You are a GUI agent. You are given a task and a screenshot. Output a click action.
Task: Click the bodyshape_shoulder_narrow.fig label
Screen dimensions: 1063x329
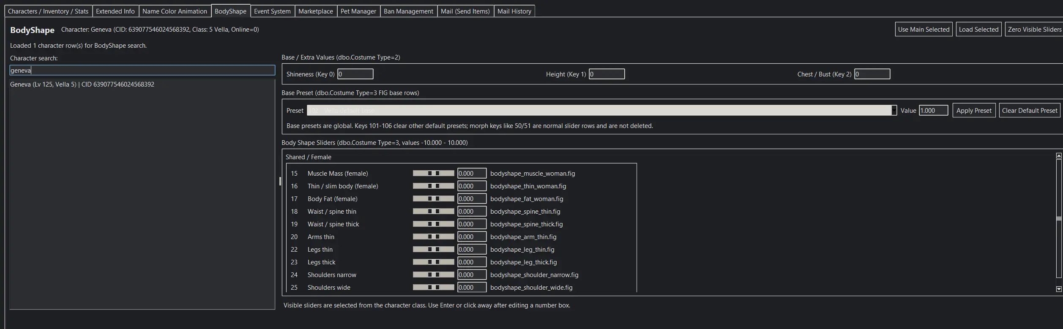(x=534, y=275)
